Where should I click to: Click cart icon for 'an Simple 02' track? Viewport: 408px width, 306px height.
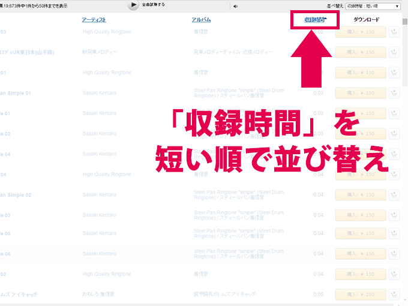[394, 194]
